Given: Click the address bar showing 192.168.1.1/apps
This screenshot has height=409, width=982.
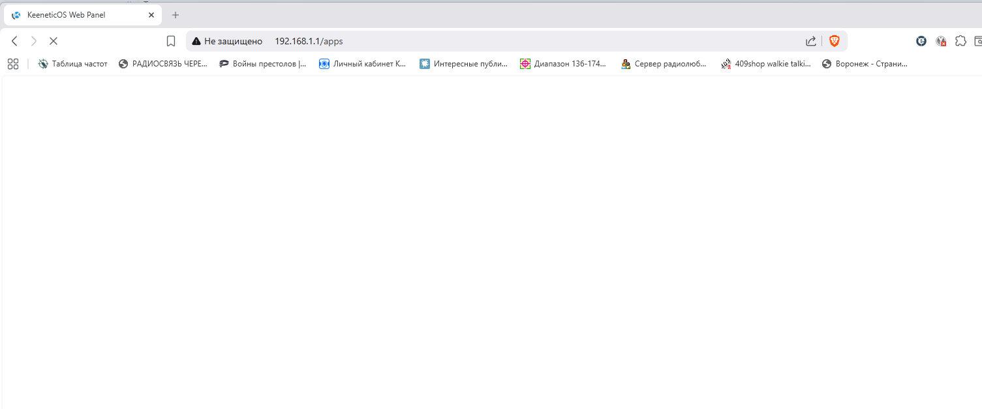Looking at the screenshot, I should (x=457, y=41).
